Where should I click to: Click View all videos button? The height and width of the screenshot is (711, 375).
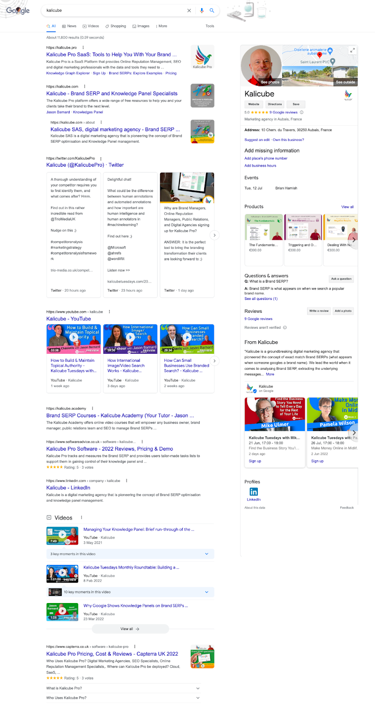click(130, 629)
